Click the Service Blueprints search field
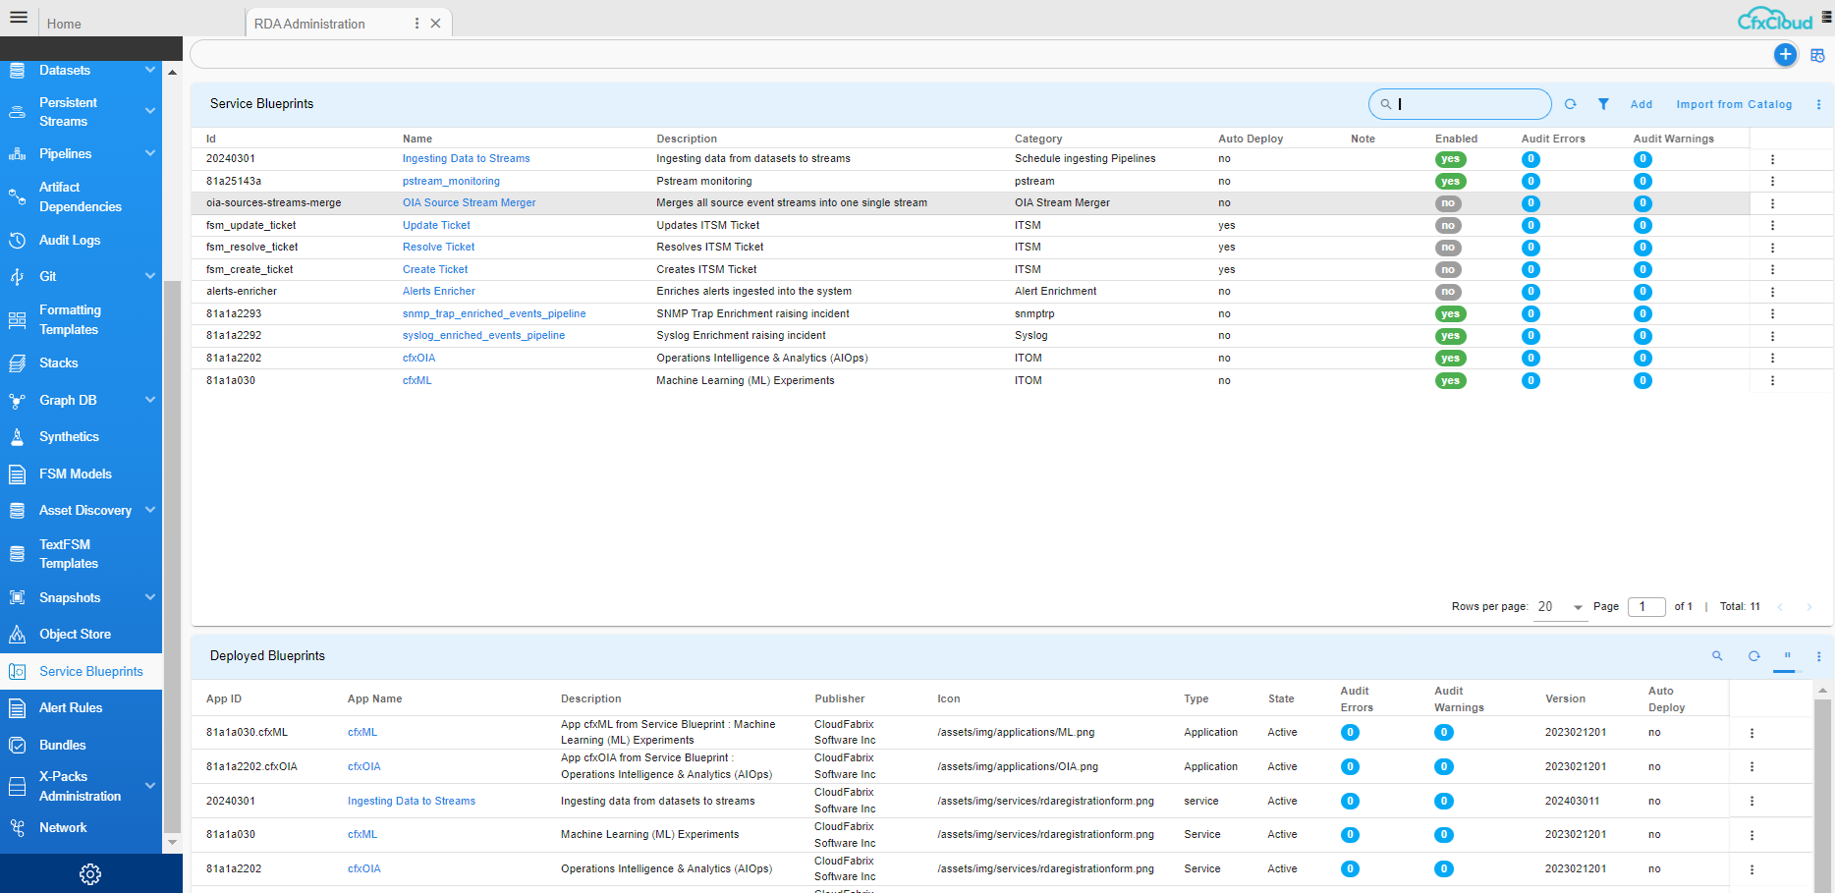 point(1468,104)
